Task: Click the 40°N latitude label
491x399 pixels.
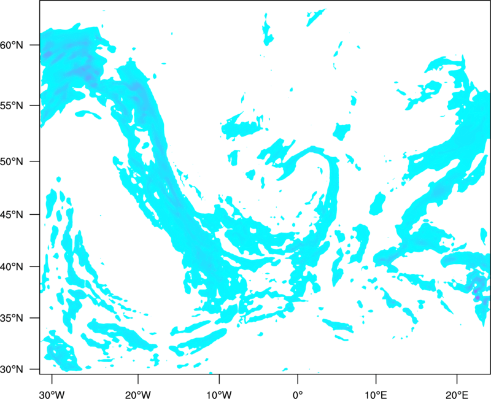Action: click(x=12, y=267)
